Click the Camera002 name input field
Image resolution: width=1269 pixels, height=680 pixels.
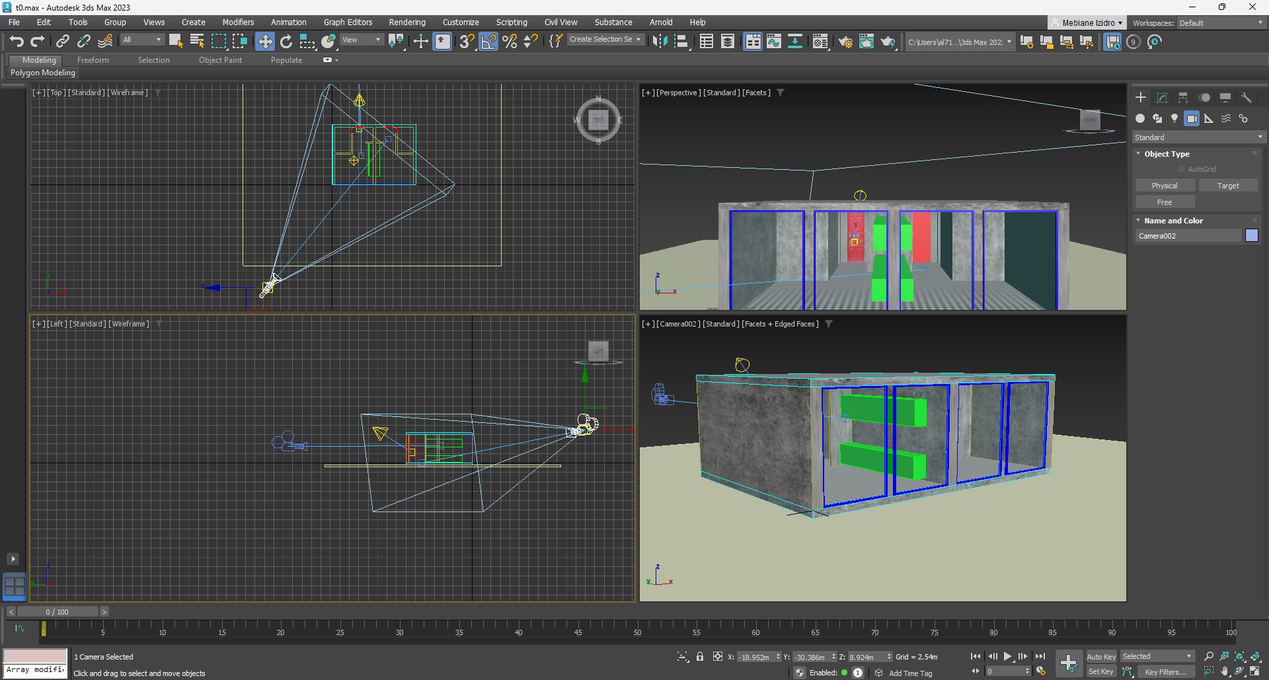point(1188,236)
